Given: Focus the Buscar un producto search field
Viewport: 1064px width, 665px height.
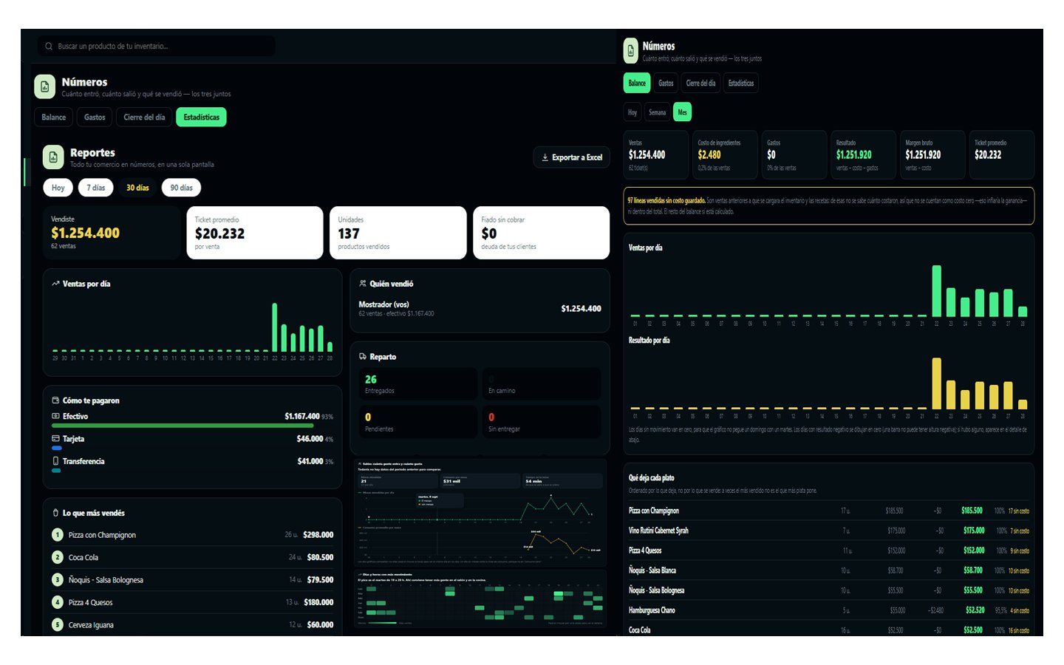Looking at the screenshot, I should point(157,46).
